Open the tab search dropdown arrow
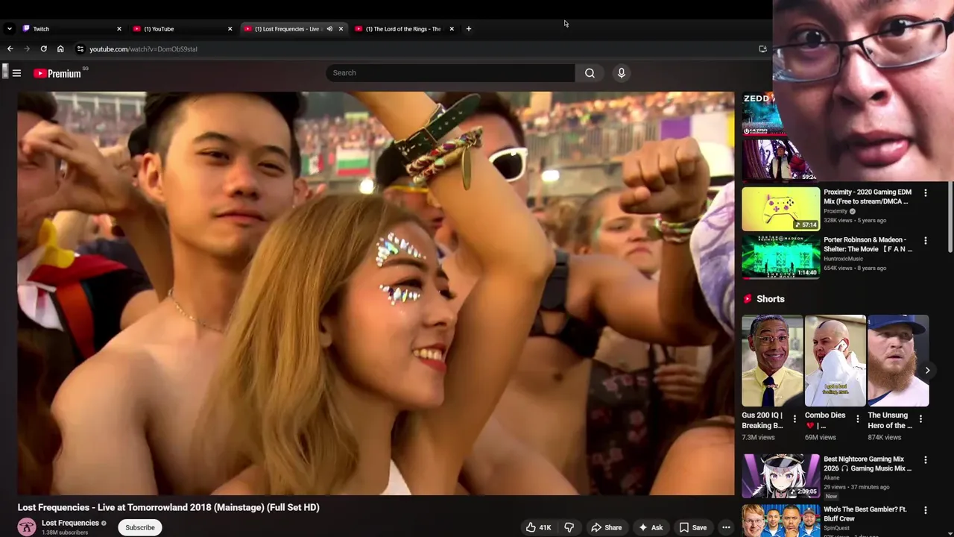This screenshot has width=954, height=537. pos(9,29)
